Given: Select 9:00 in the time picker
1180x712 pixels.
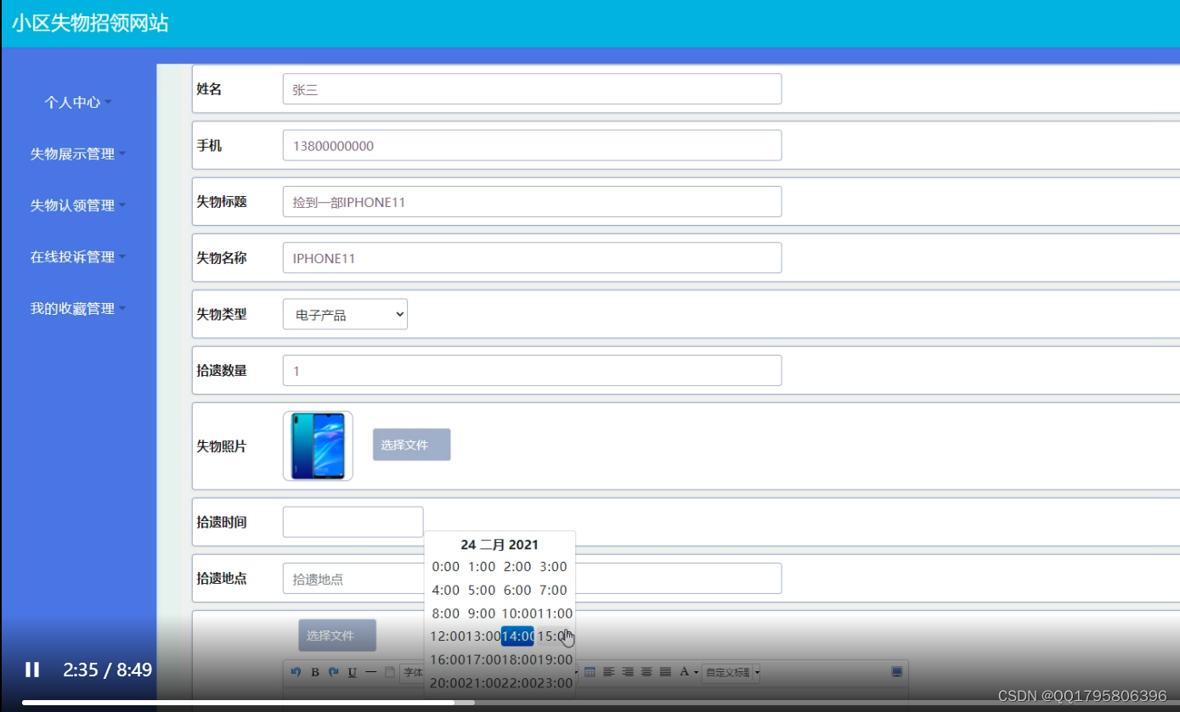Looking at the screenshot, I should [482, 614].
